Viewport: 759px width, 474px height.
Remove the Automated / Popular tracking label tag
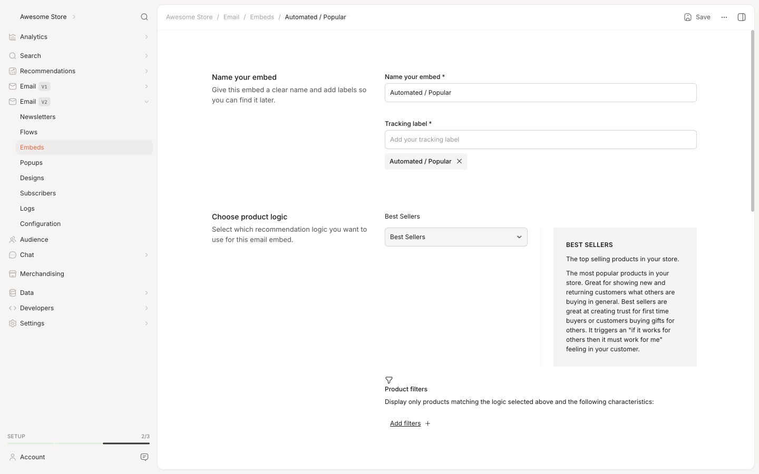pyautogui.click(x=459, y=161)
